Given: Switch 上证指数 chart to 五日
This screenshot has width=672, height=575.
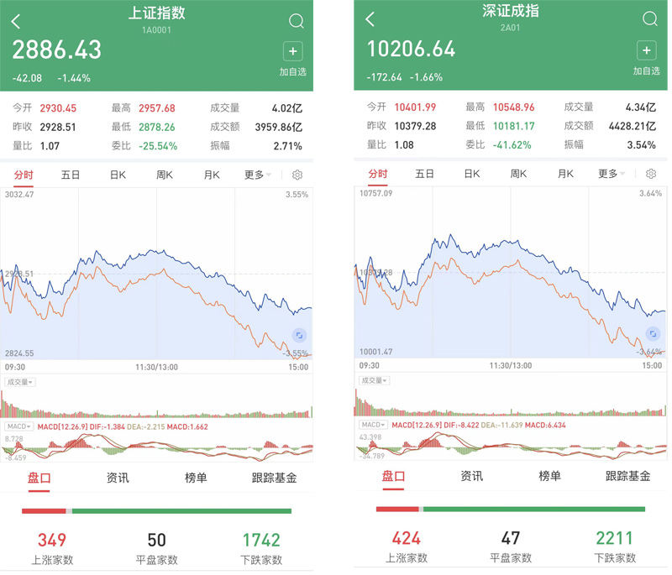Looking at the screenshot, I should (71, 175).
